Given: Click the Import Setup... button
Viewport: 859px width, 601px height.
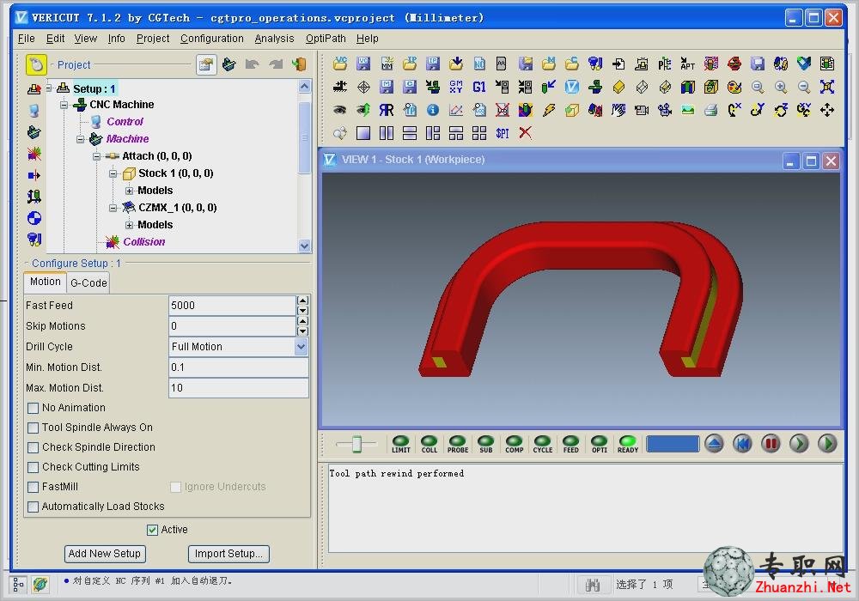Looking at the screenshot, I should 228,554.
